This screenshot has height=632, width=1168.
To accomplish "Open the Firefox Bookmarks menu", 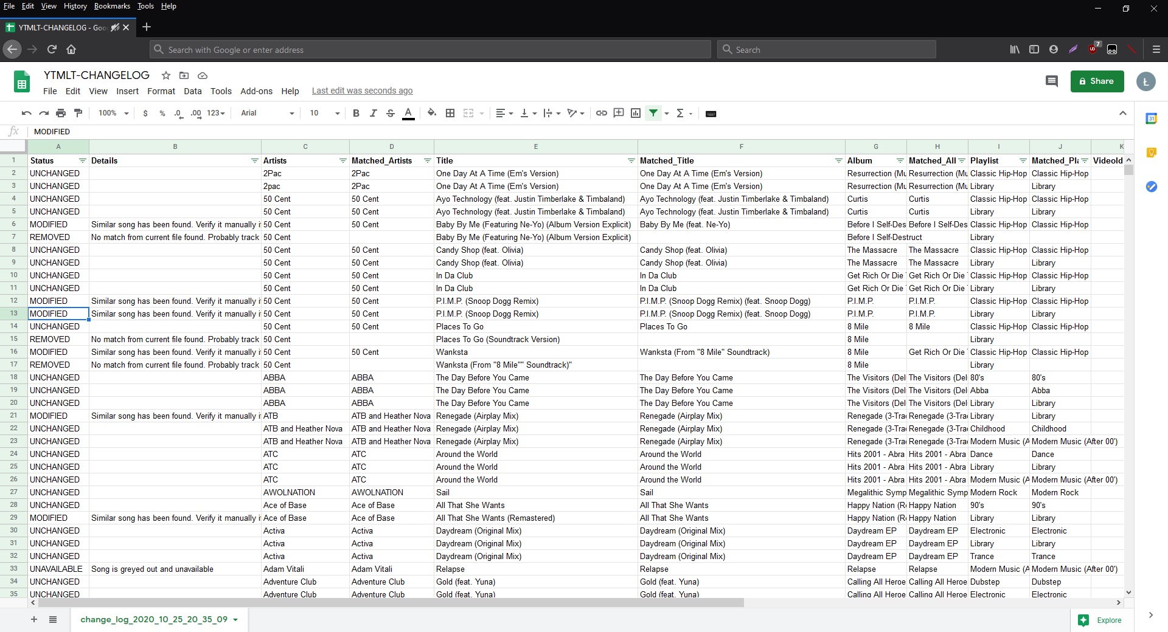I will (x=112, y=6).
